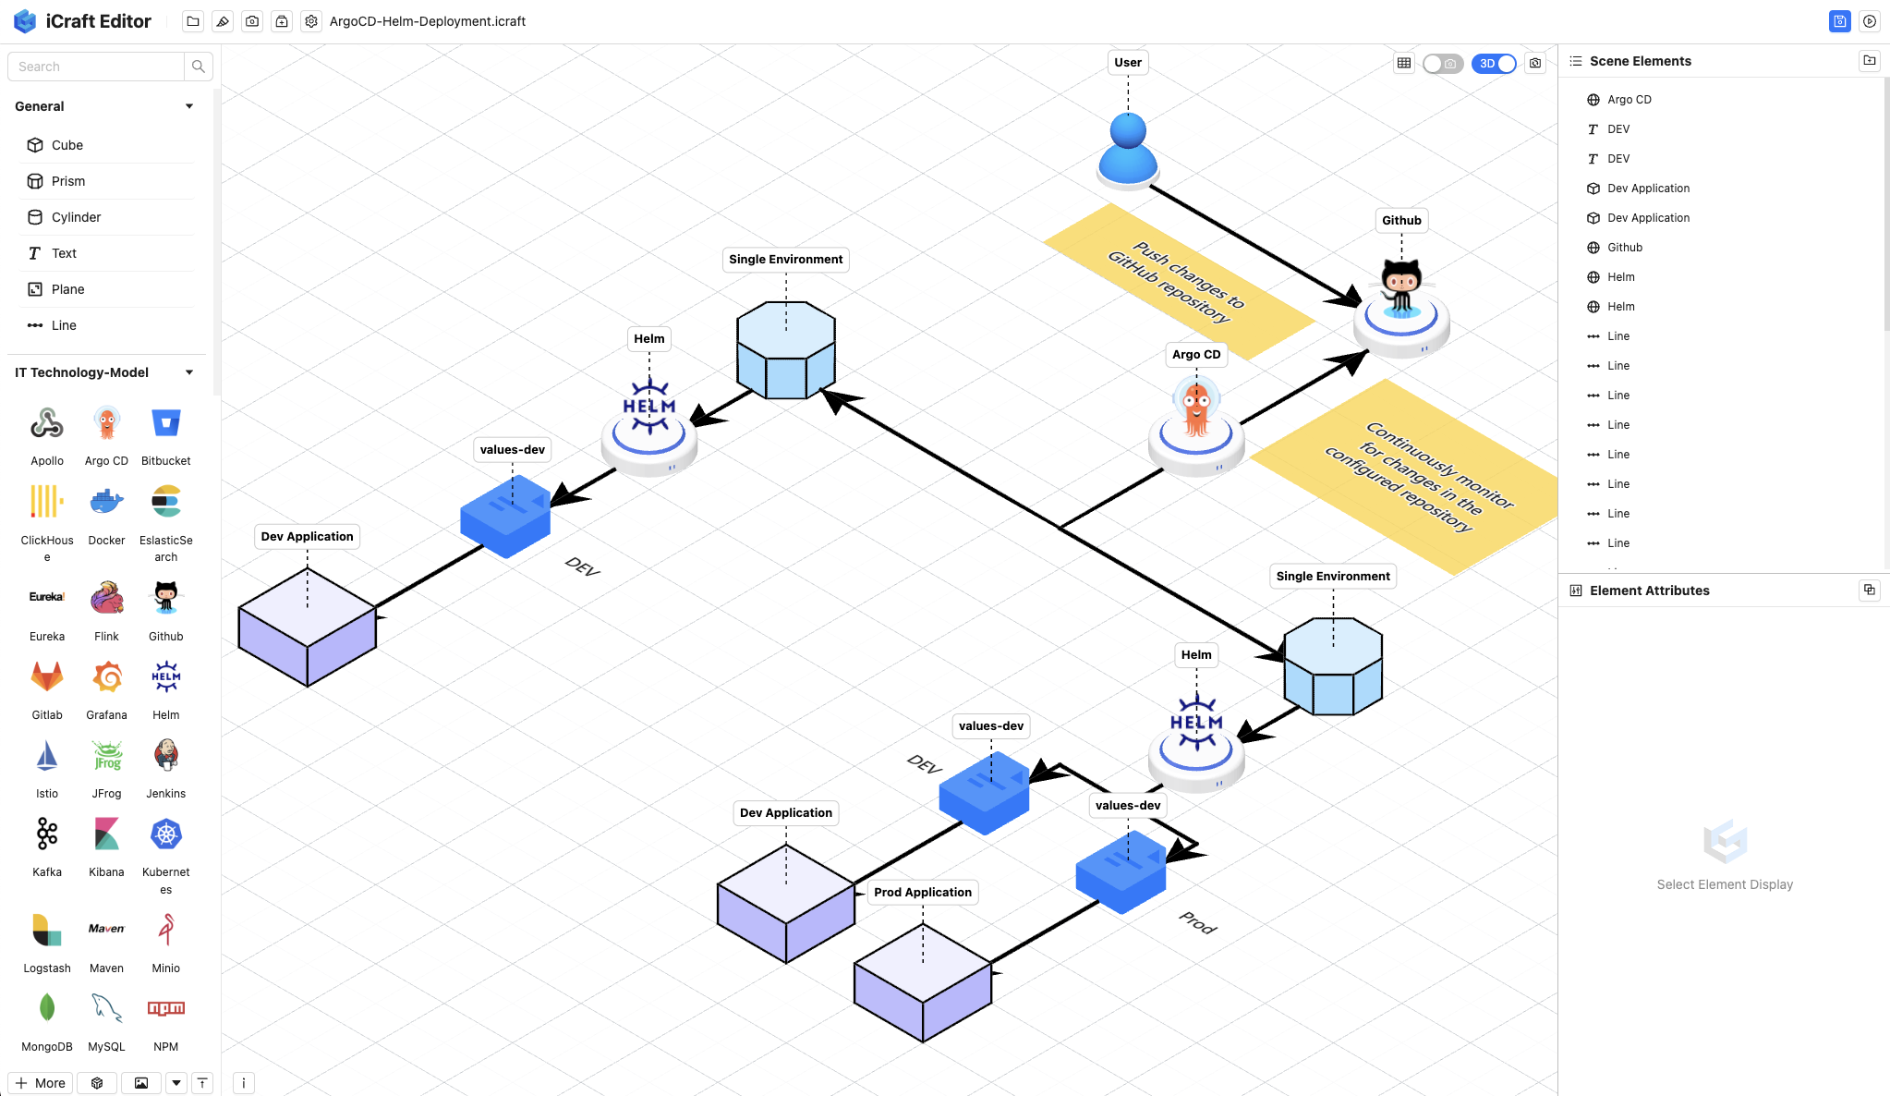Click the grid display icon above the canvas
This screenshot has width=1890, height=1096.
[x=1404, y=63]
